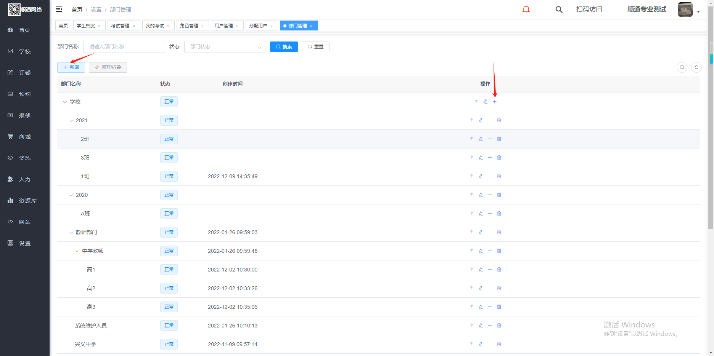This screenshot has width=714, height=356.
Task: Collapse the 2021 tree node
Action: point(71,121)
